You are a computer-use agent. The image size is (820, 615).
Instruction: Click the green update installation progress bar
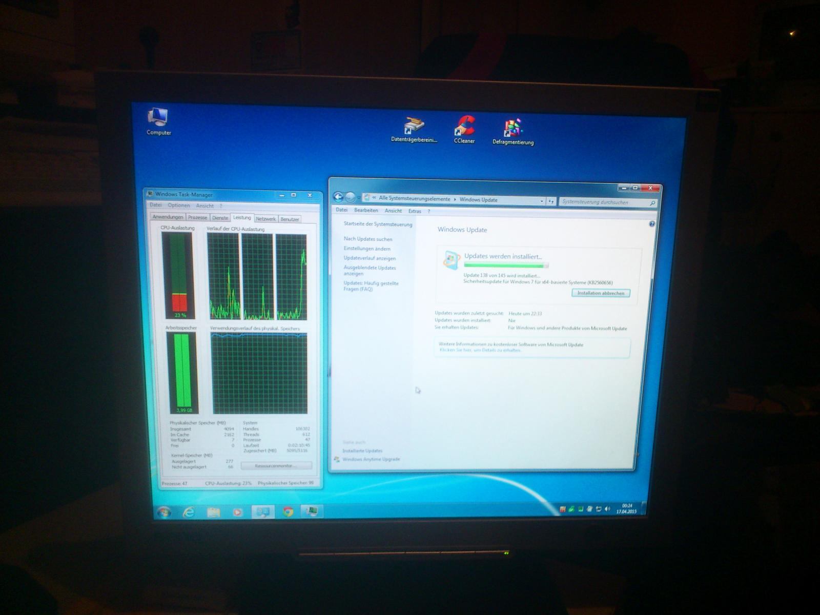506,265
